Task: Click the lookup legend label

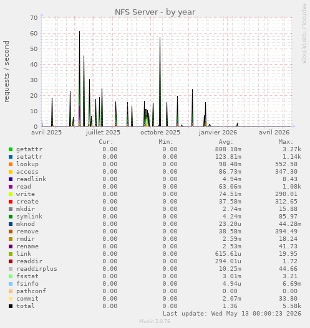Action: tap(27, 164)
